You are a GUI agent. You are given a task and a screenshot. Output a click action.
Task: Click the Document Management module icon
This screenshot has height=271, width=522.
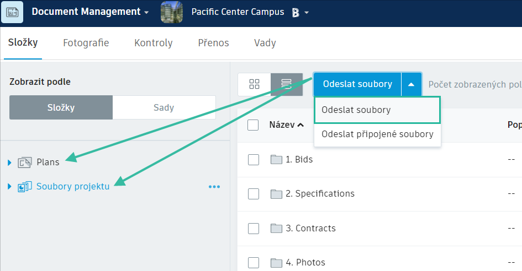tap(12, 12)
